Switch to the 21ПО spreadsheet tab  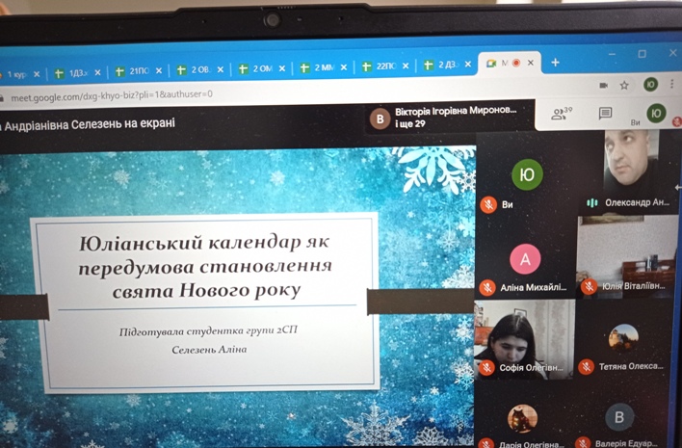pos(139,71)
